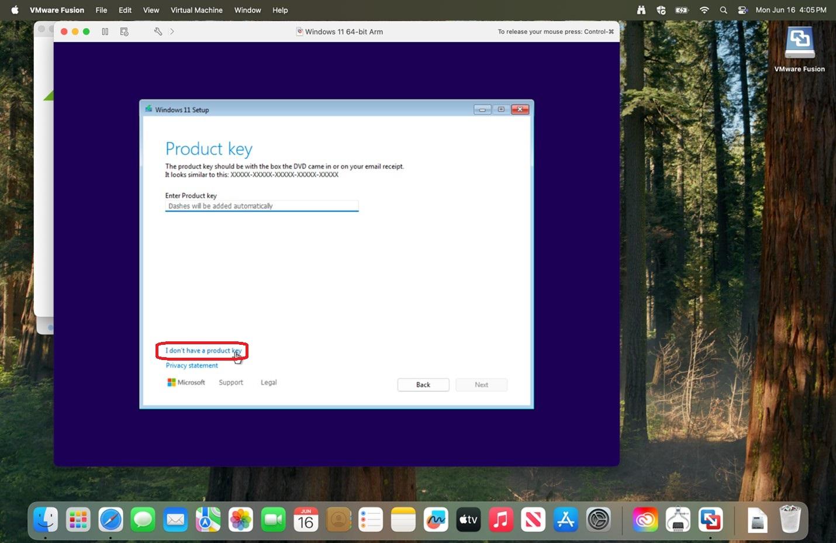
Task: Open Calendar showing June 16 in Dock
Action: pyautogui.click(x=306, y=519)
